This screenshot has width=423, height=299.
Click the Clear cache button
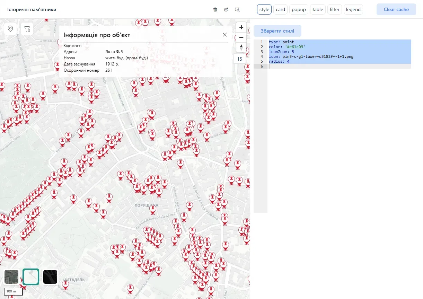pyautogui.click(x=396, y=9)
